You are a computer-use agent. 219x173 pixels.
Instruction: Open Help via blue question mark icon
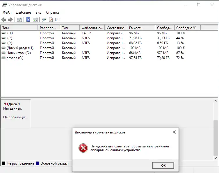point(28,19)
